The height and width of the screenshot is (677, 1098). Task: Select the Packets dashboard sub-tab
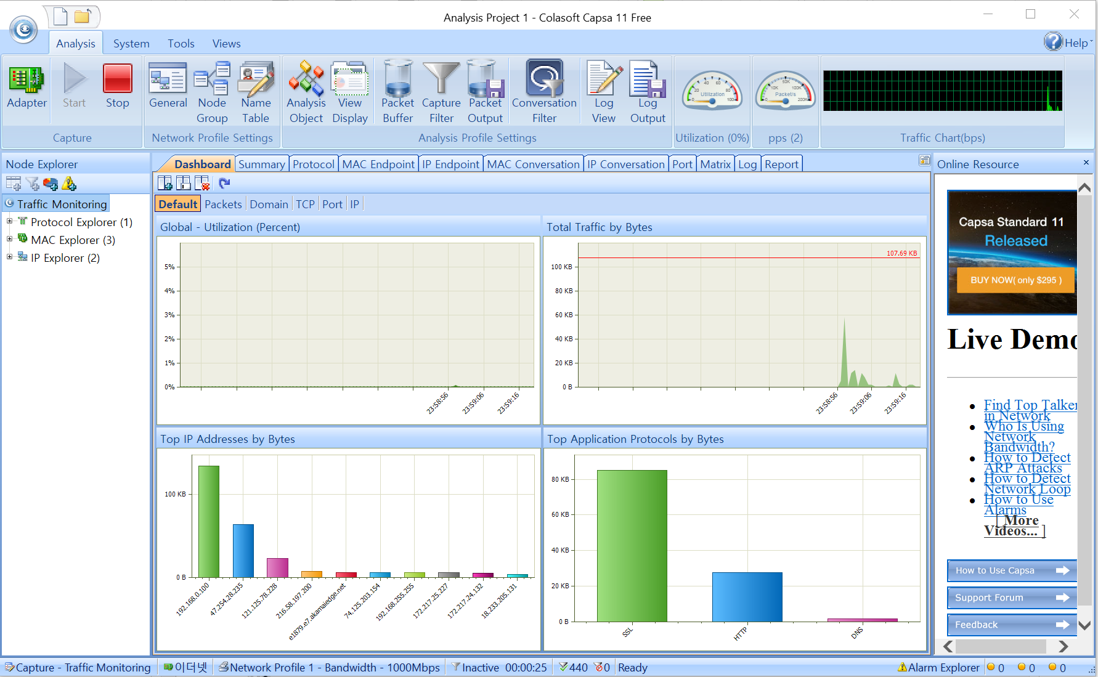pos(223,204)
